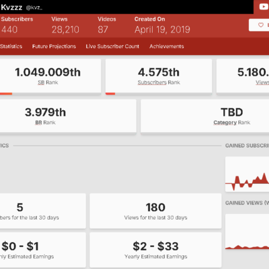Switch to Live Subscriber Count tab
The width and height of the screenshot is (269, 269).
pos(113,46)
